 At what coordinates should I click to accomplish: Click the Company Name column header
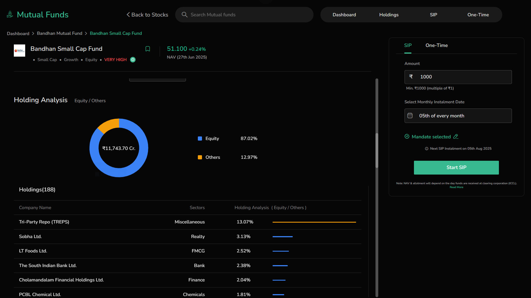pyautogui.click(x=35, y=207)
